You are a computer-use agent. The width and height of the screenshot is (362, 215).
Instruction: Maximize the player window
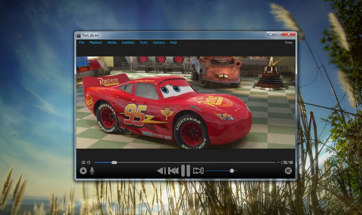tap(278, 34)
